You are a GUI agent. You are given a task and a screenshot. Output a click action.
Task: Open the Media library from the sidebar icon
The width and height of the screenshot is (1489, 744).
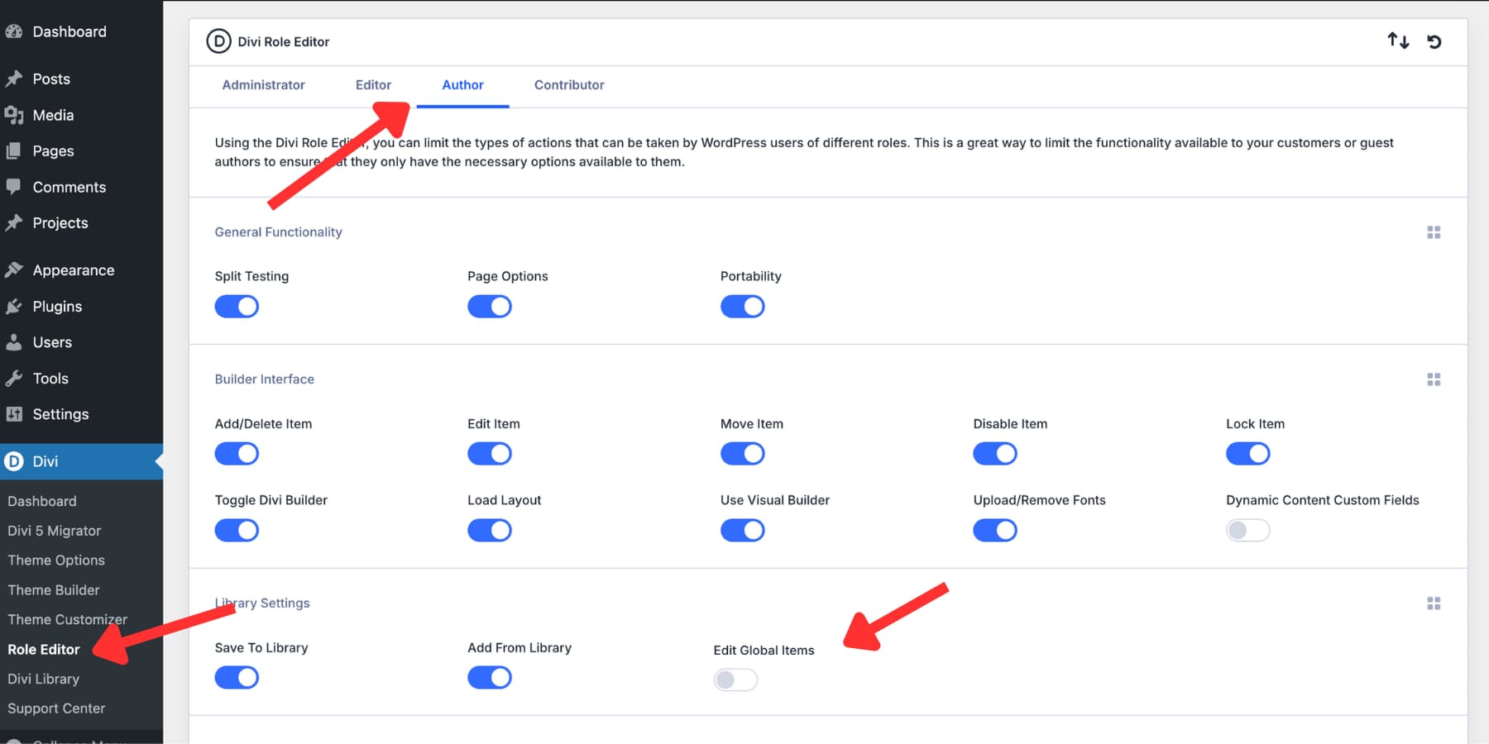pyautogui.click(x=15, y=115)
